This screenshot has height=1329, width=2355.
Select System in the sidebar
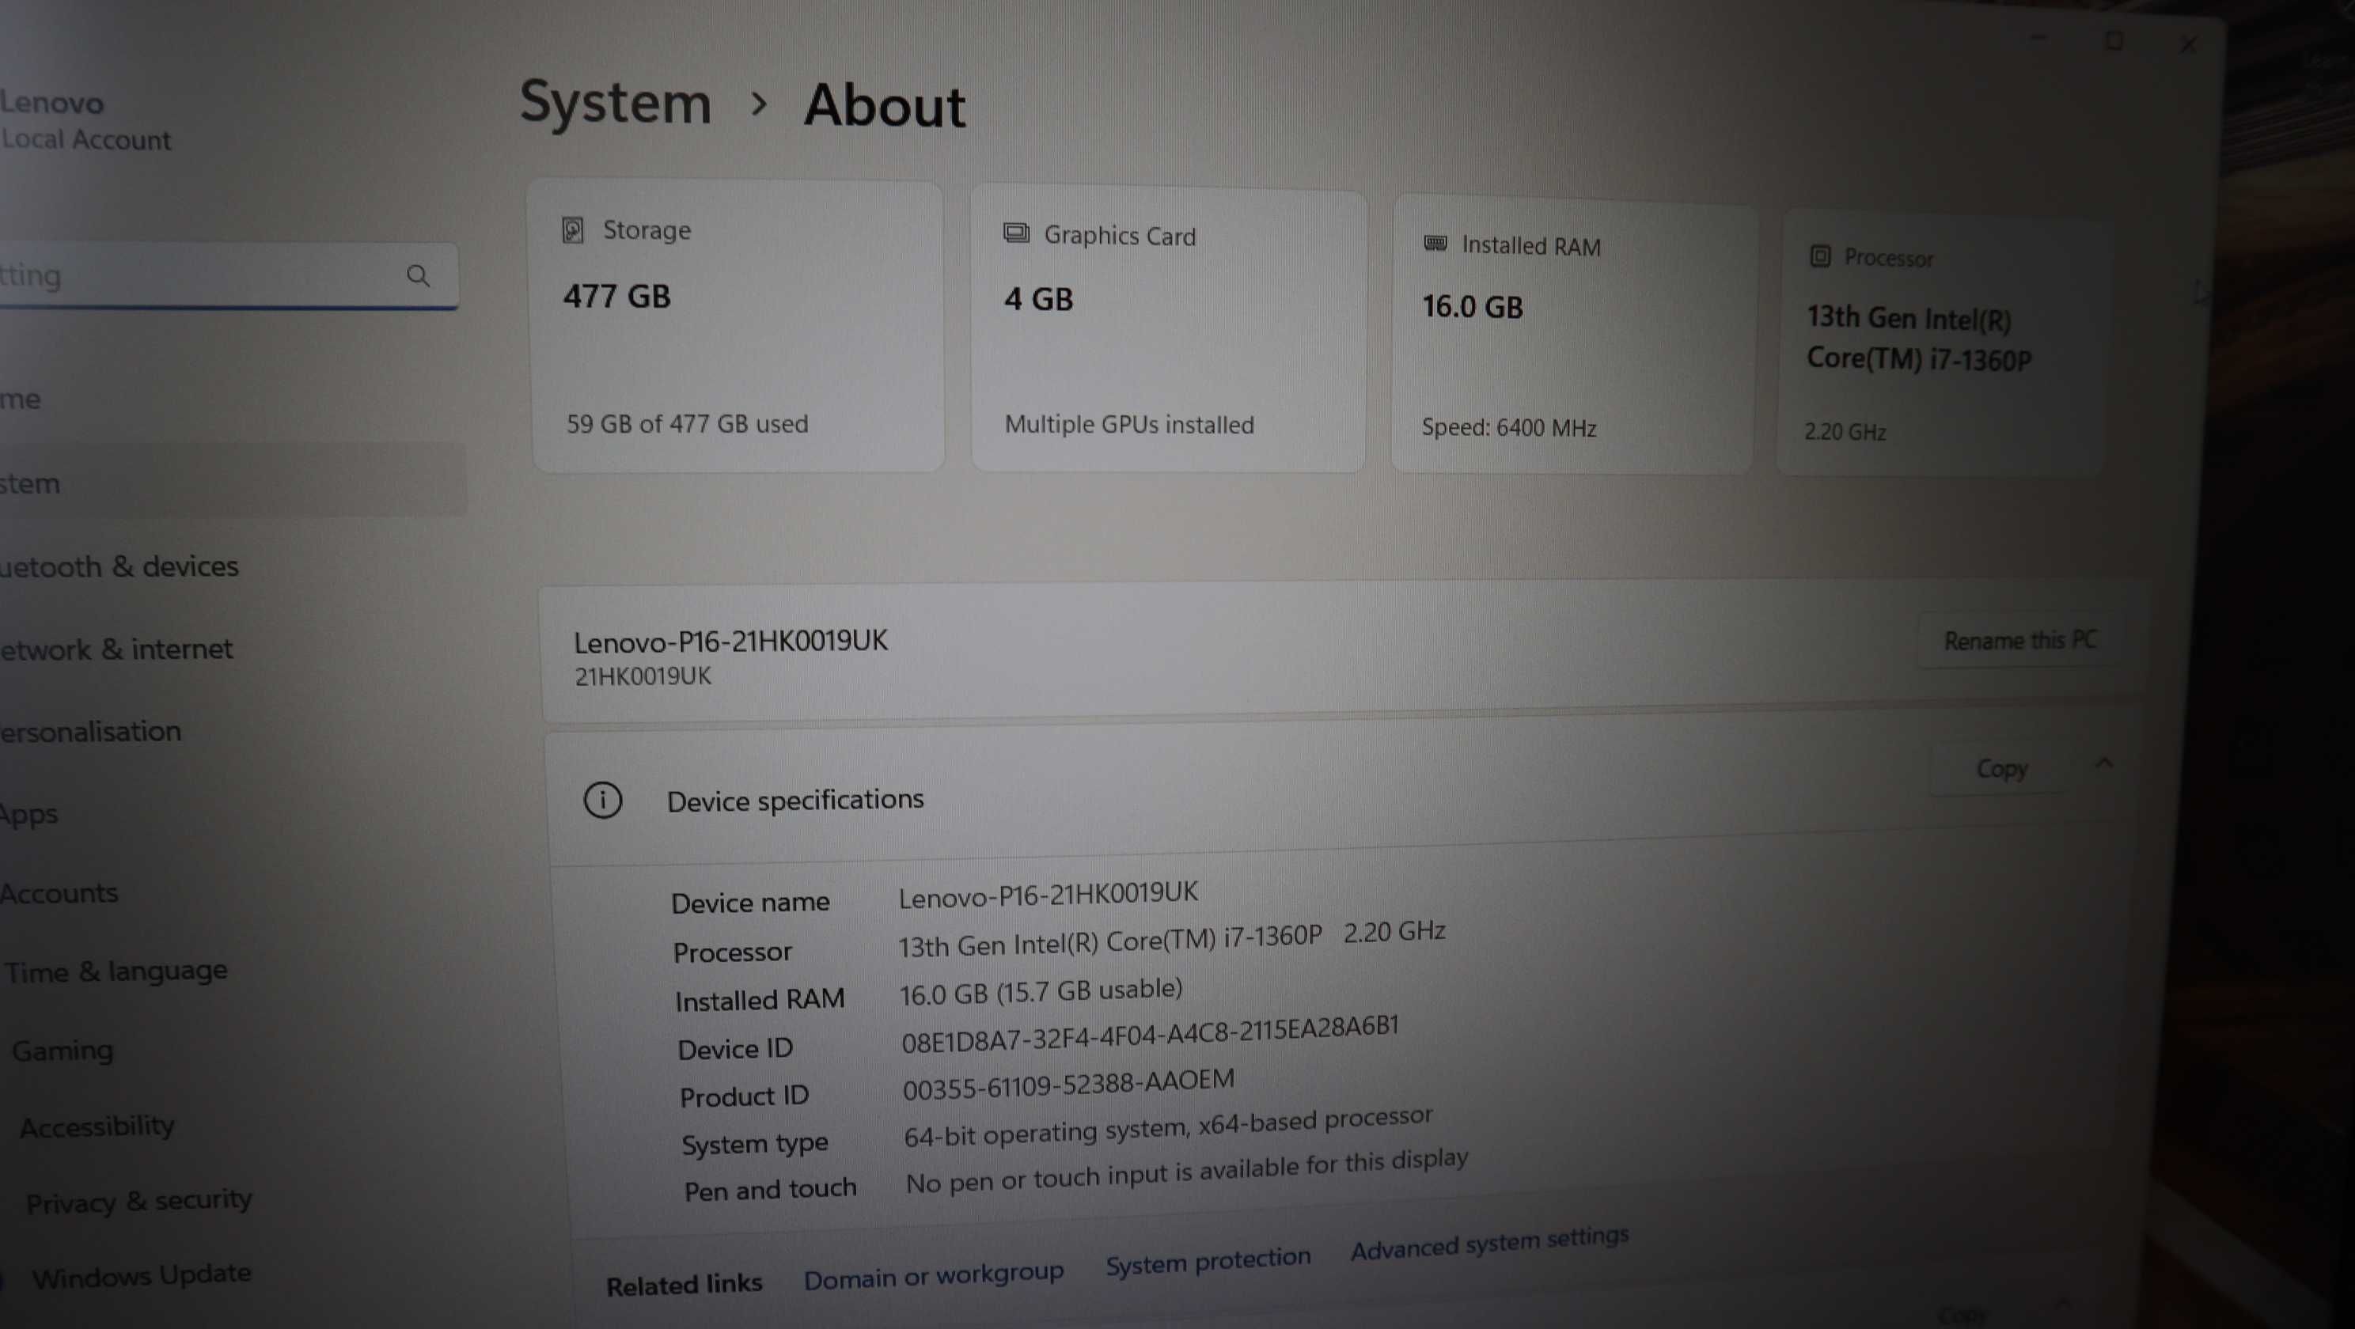(233, 482)
